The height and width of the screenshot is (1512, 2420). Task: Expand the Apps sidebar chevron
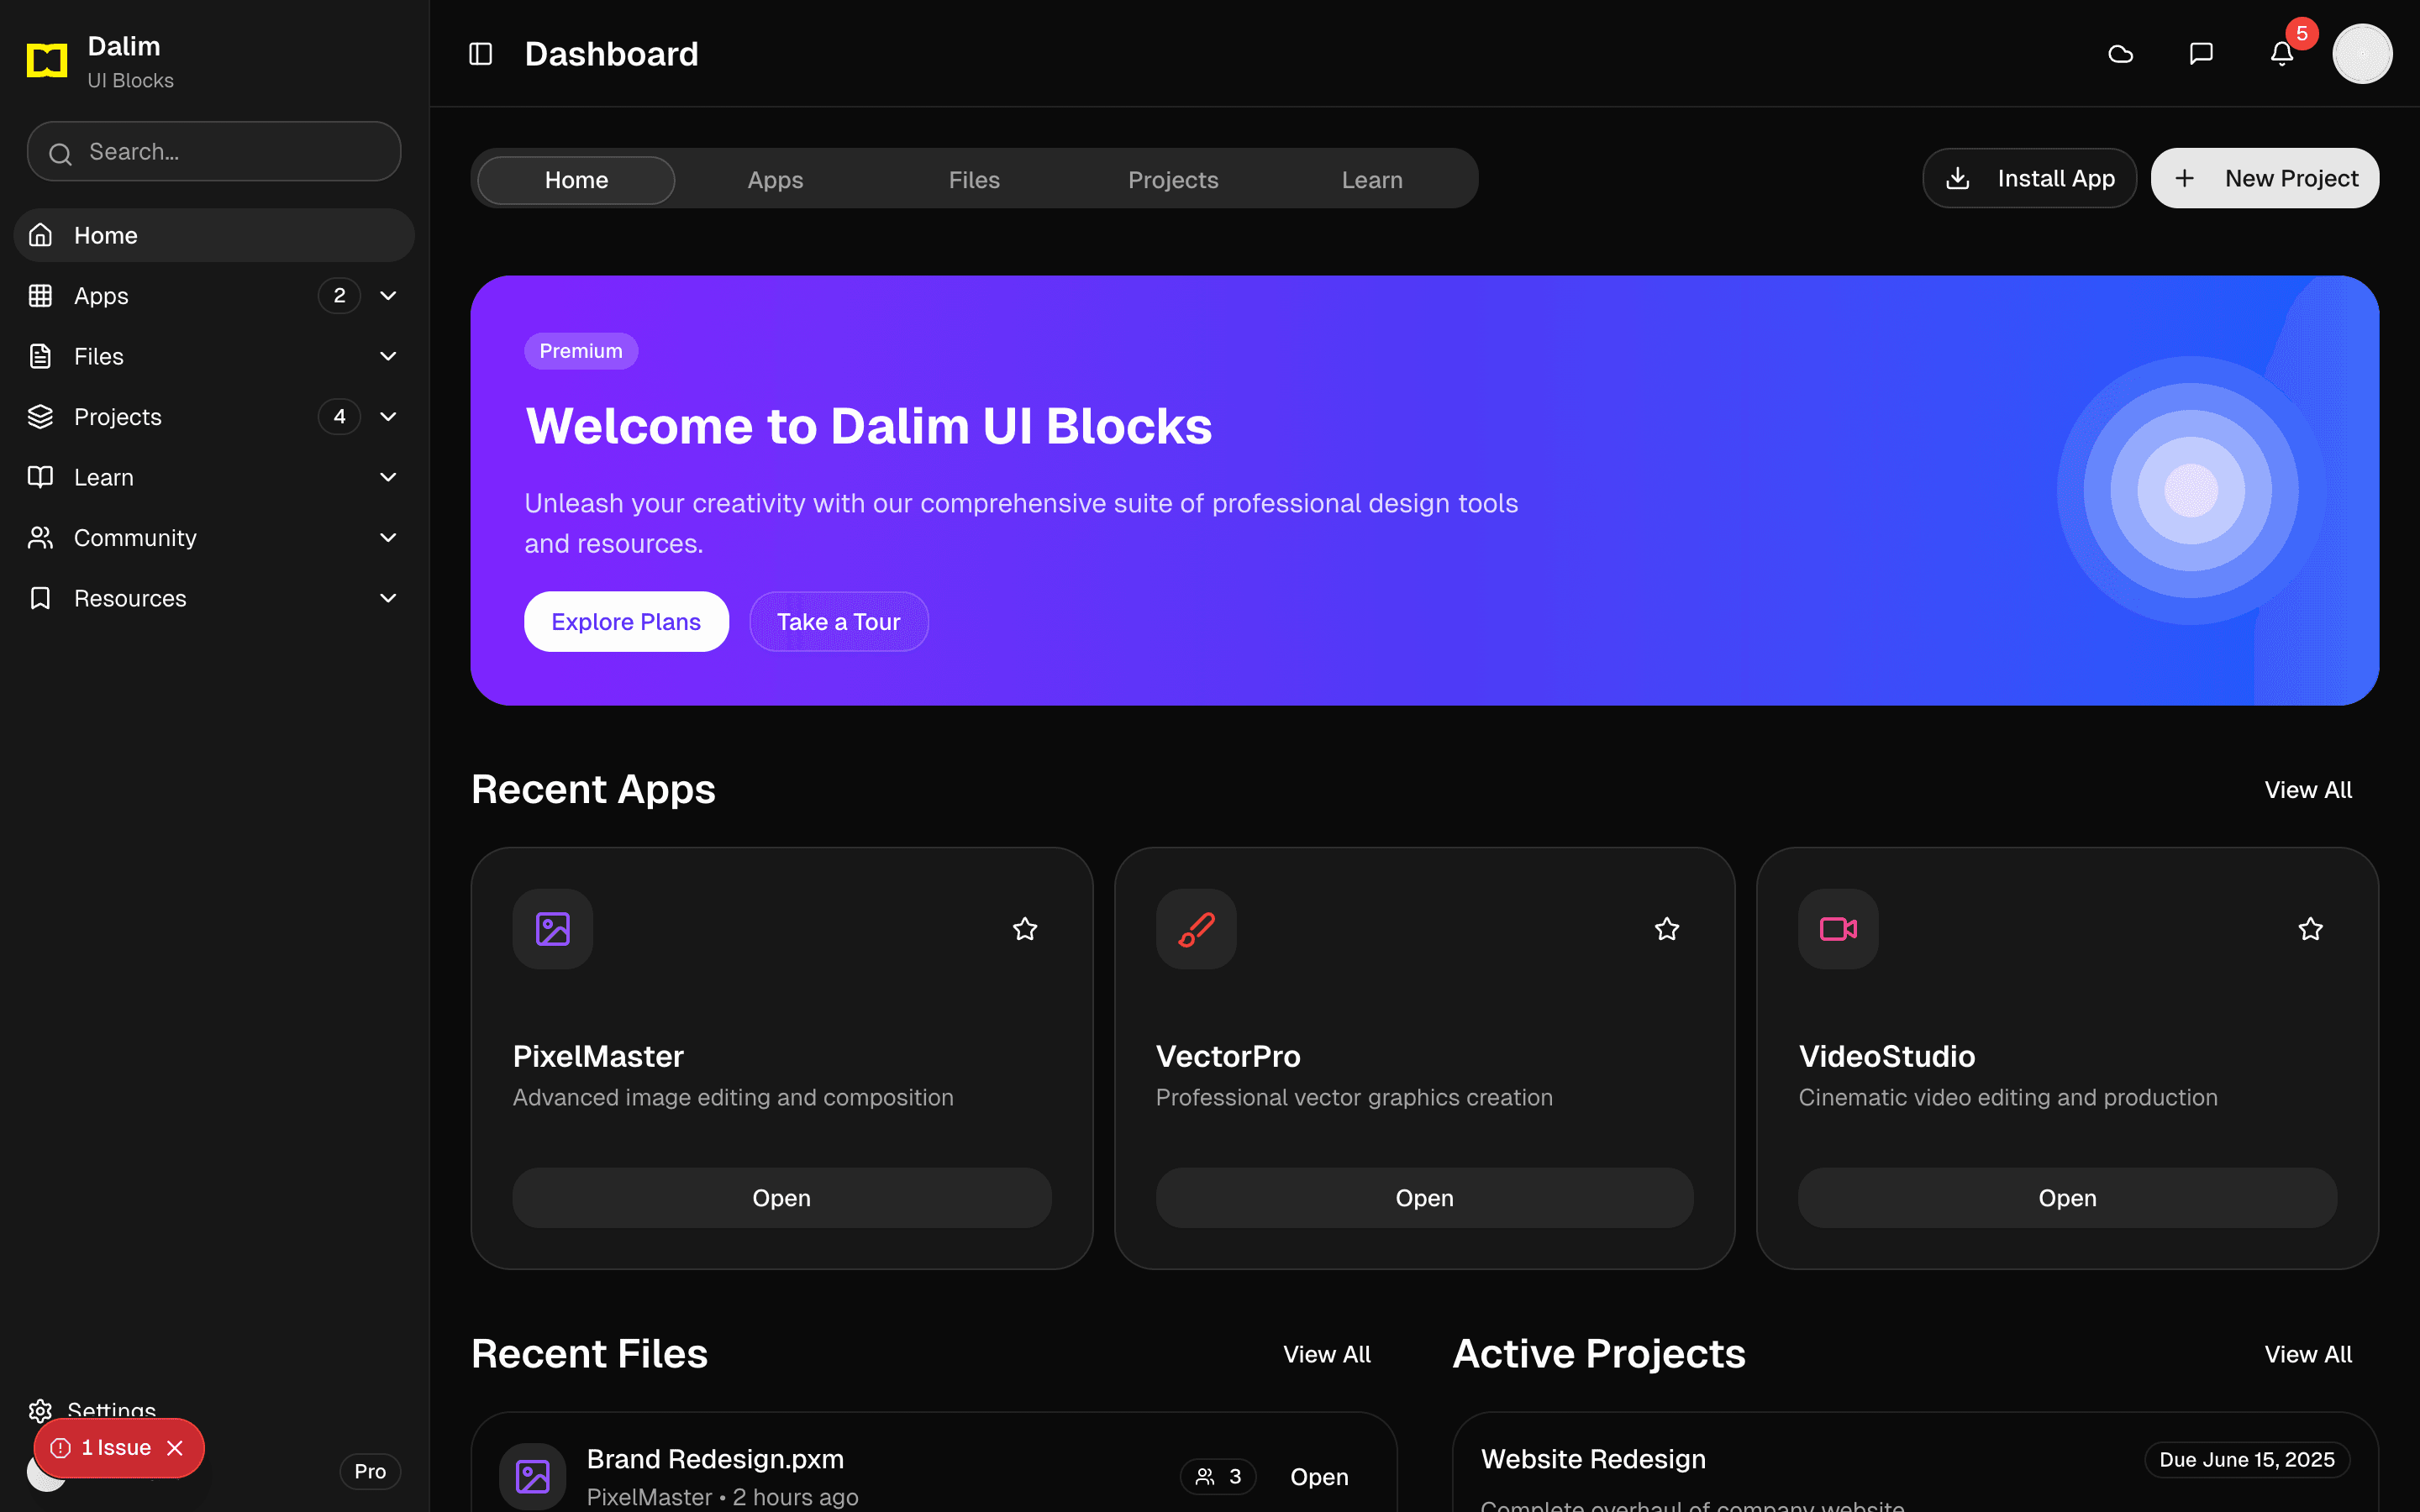point(388,296)
